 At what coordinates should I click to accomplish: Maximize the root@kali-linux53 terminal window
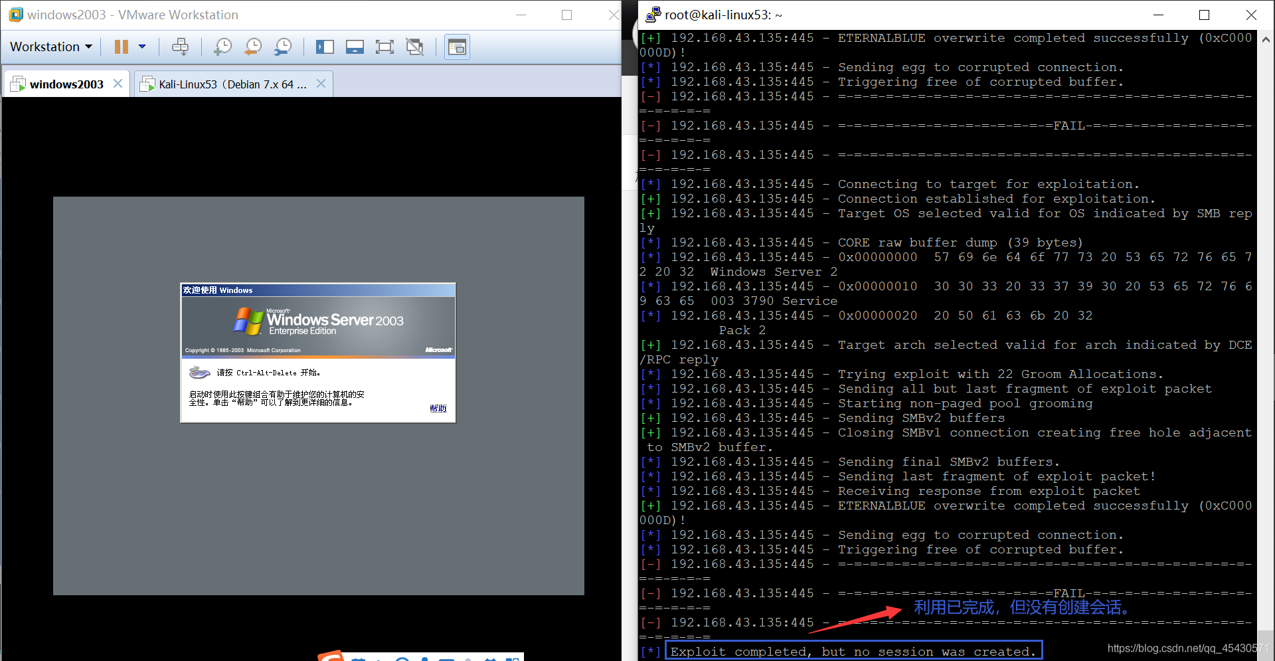(1204, 15)
